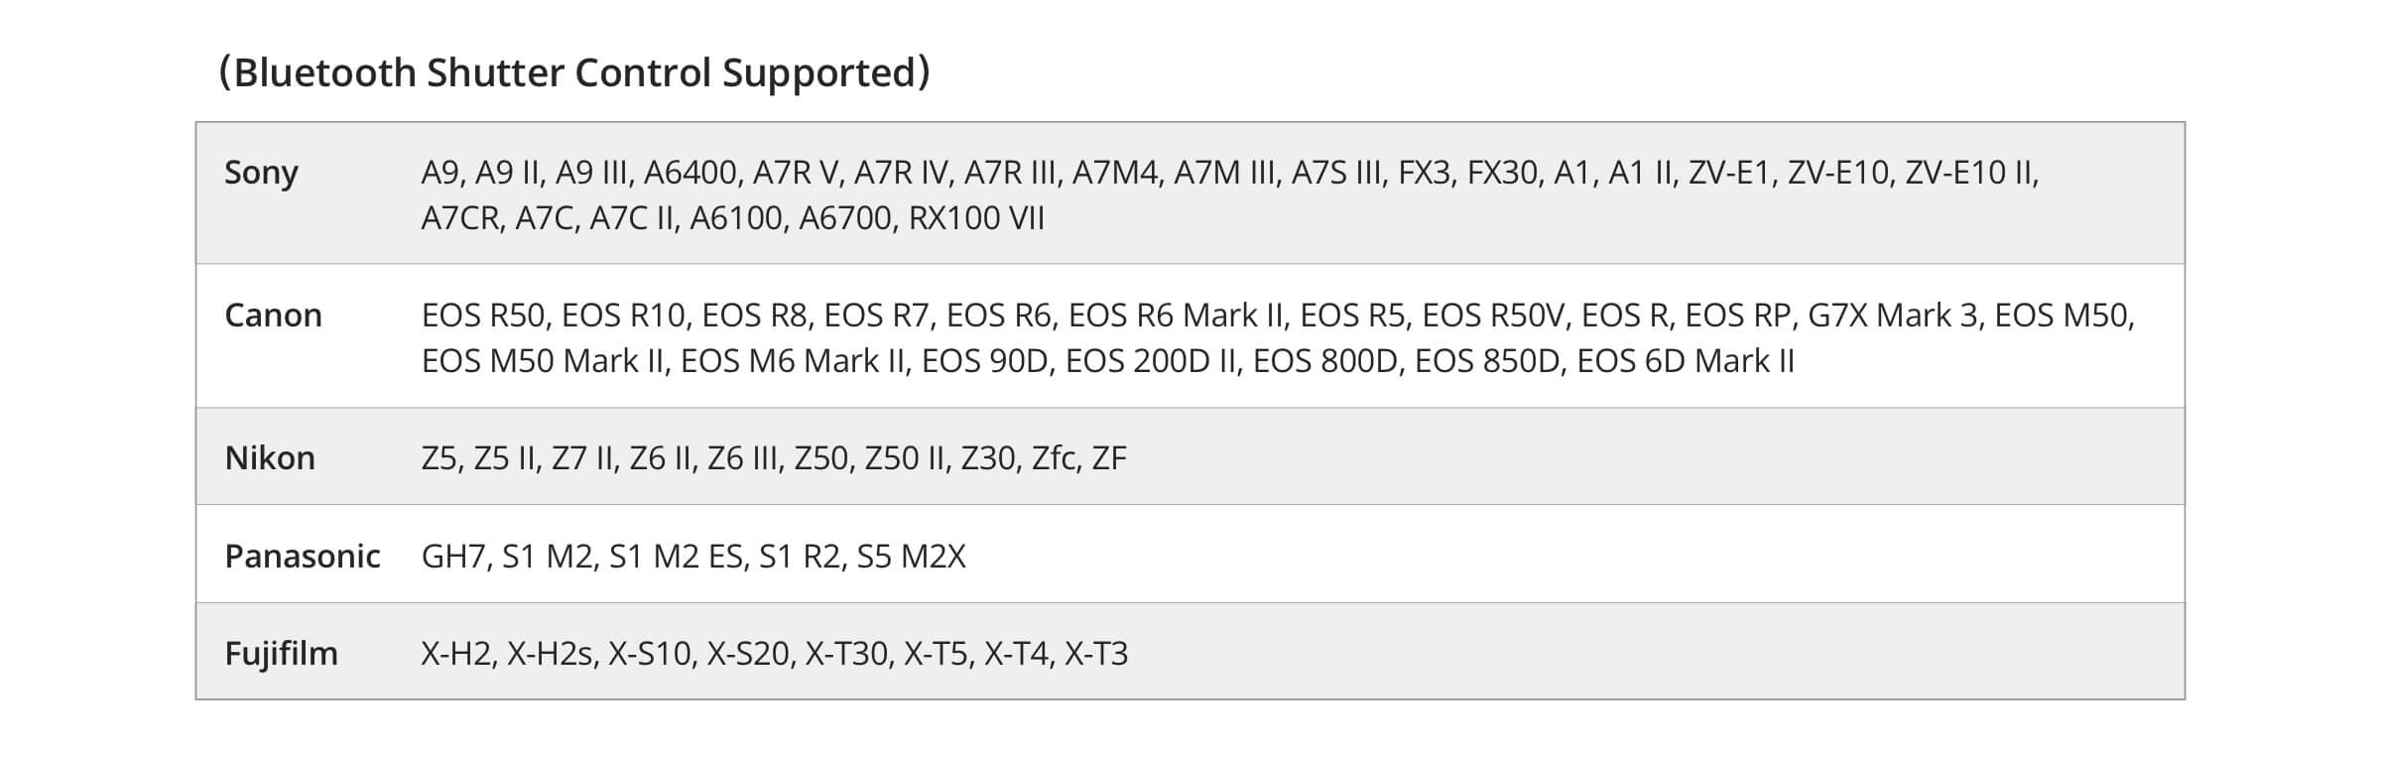
Task: Click the FX30 model text
Action: 1502,173
